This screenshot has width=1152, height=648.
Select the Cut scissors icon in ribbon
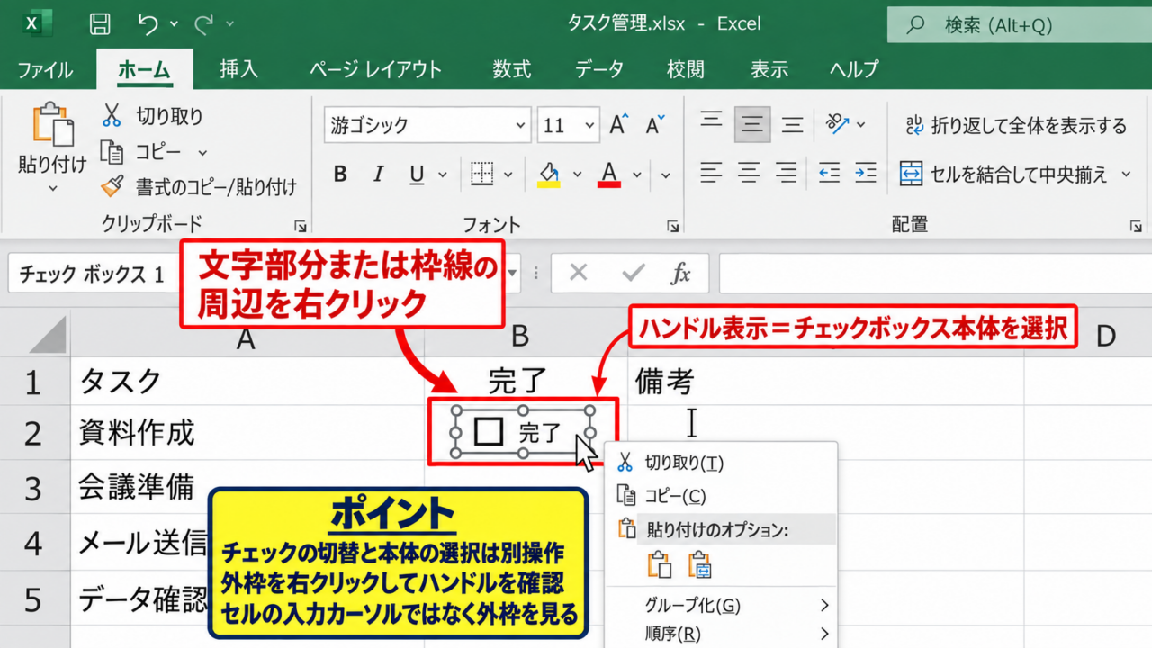coord(112,115)
